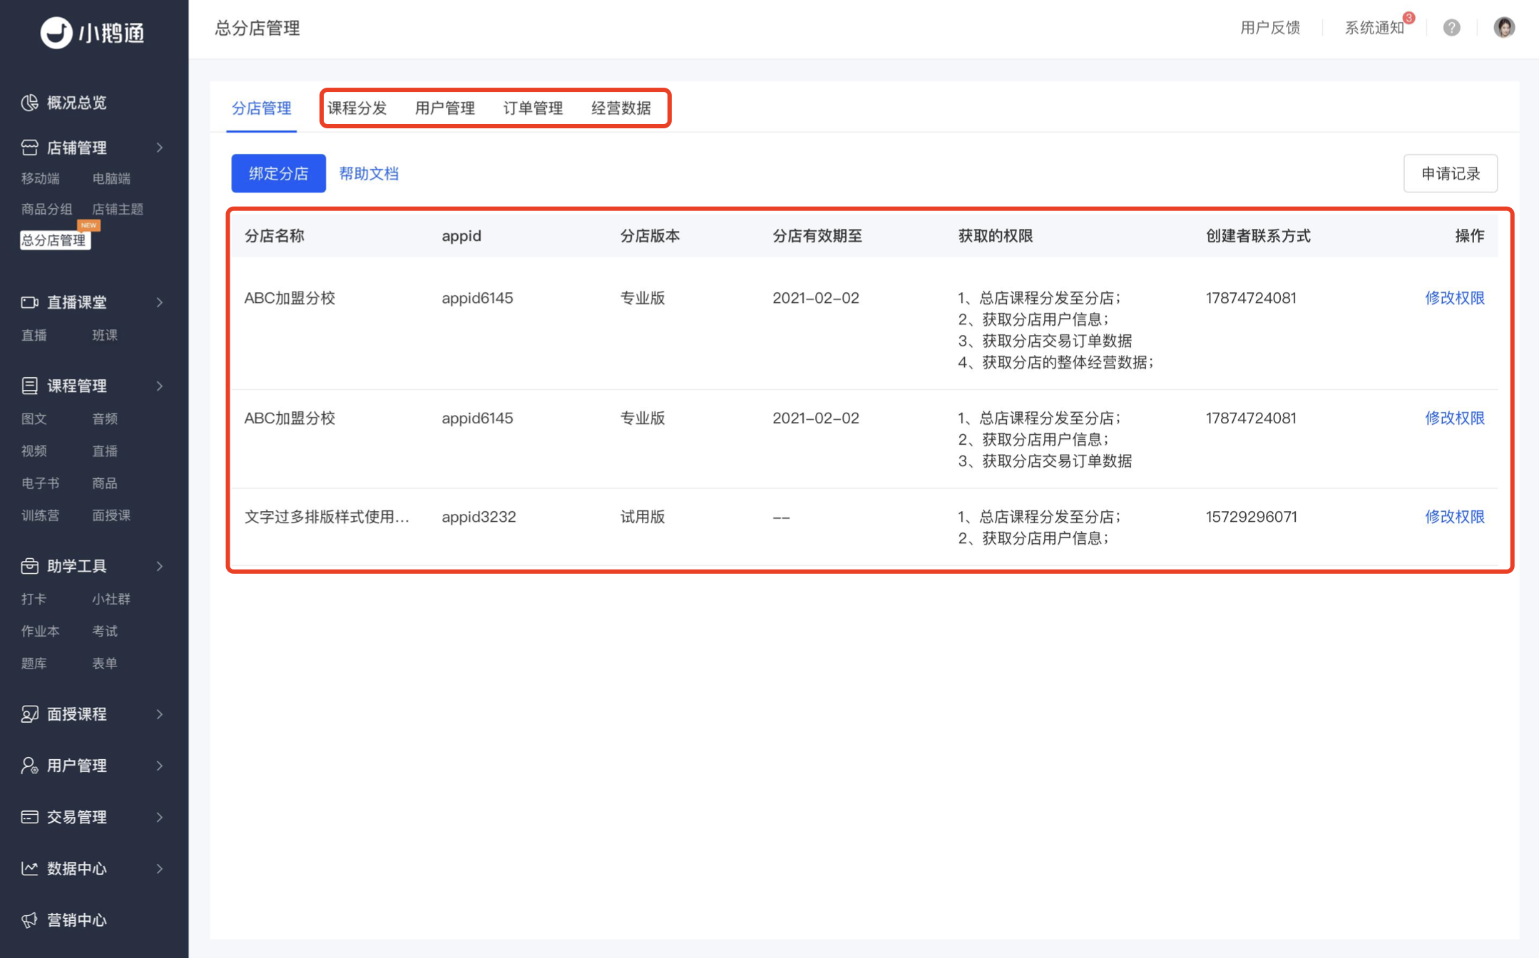Open the help question mark icon
The height and width of the screenshot is (958, 1539).
[1451, 27]
